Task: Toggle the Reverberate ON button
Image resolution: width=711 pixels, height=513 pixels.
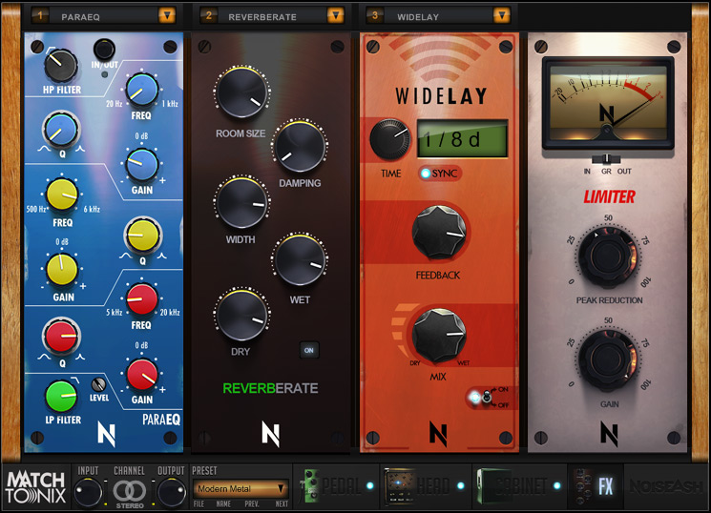Action: tap(309, 350)
